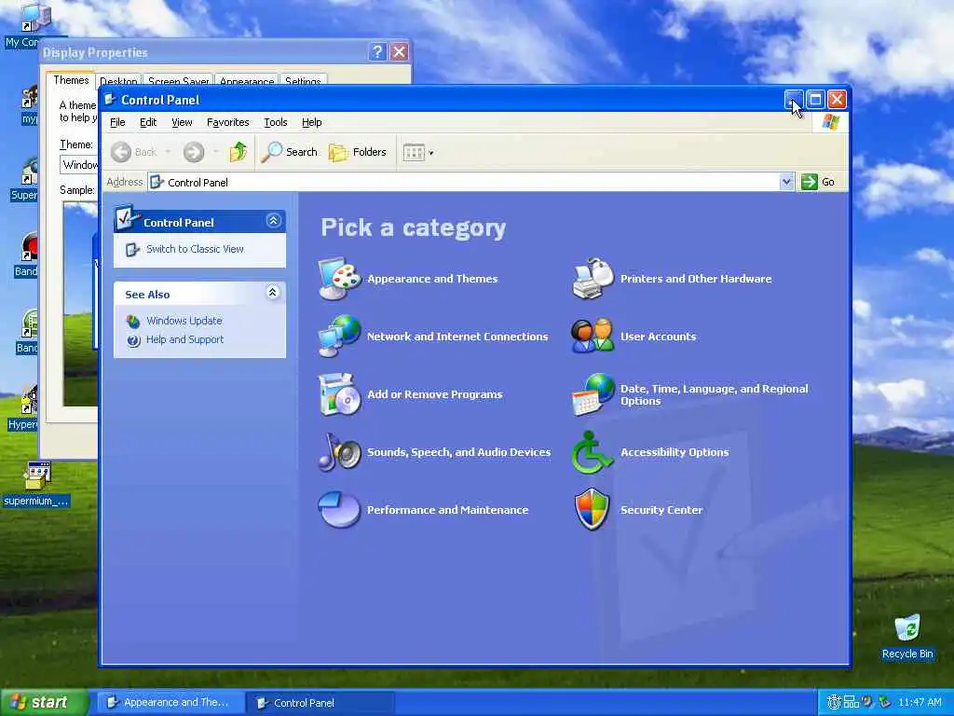Maximize the Control Panel window
Image resolution: width=954 pixels, height=716 pixels.
[x=815, y=99]
